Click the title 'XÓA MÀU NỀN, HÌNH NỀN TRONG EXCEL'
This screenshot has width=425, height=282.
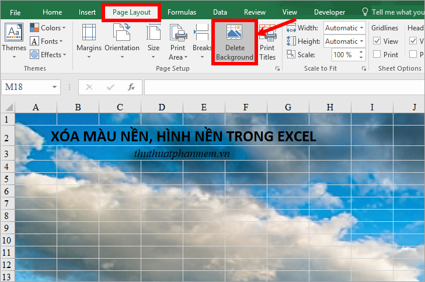tap(183, 137)
